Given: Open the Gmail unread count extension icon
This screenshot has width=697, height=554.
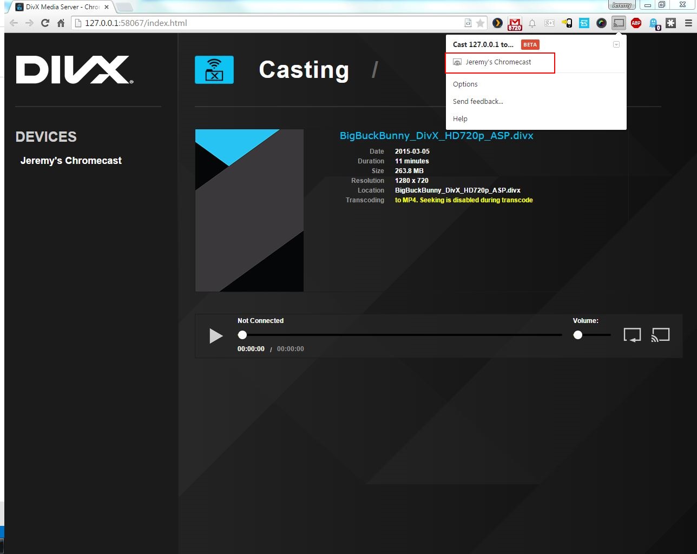Looking at the screenshot, I should pos(514,23).
